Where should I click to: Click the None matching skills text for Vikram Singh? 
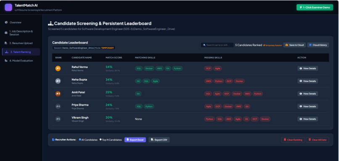138,119
